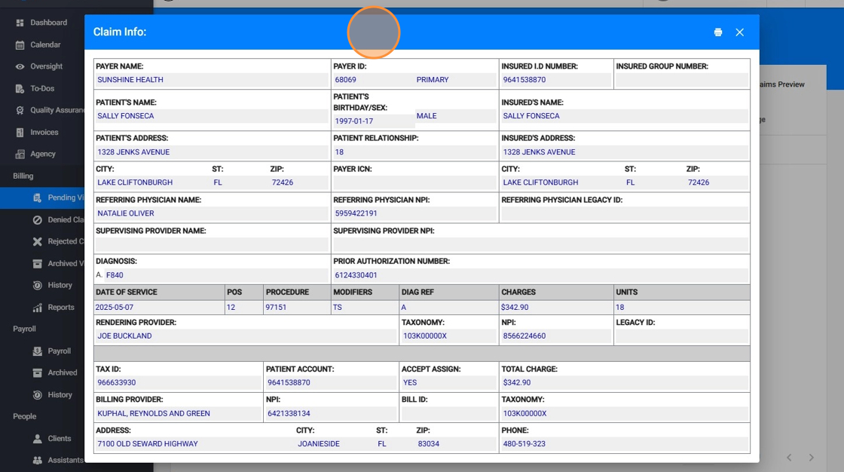Screen dimensions: 844x472
Task: Click Insured I.D number 9641538870
Action: tap(524, 80)
